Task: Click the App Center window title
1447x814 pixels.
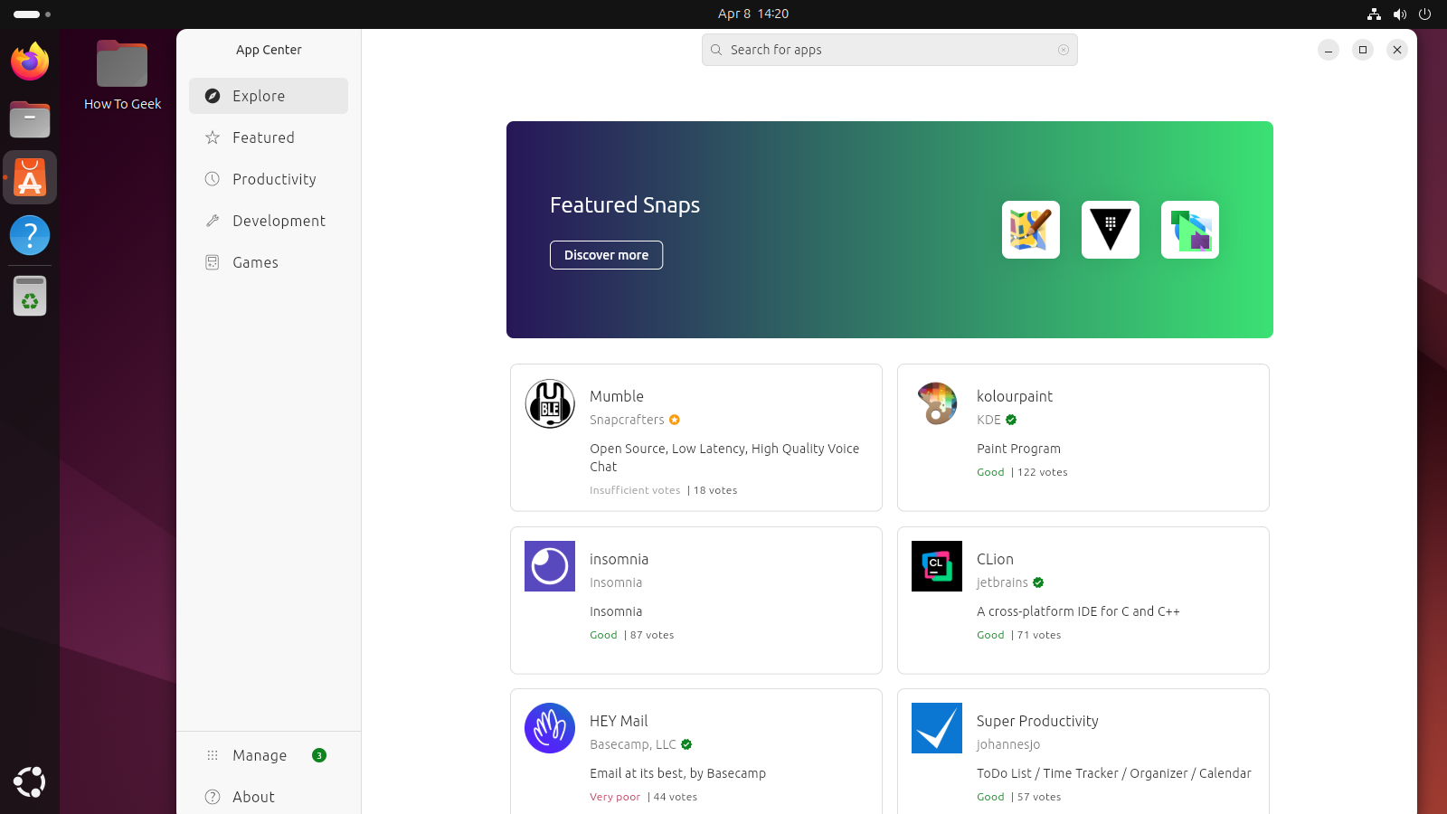Action: pyautogui.click(x=269, y=50)
